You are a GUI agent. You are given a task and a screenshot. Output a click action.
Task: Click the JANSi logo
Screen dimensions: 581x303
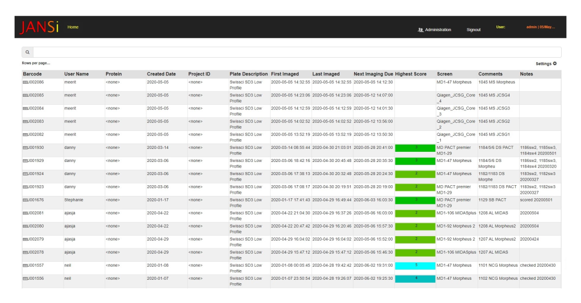39,27
